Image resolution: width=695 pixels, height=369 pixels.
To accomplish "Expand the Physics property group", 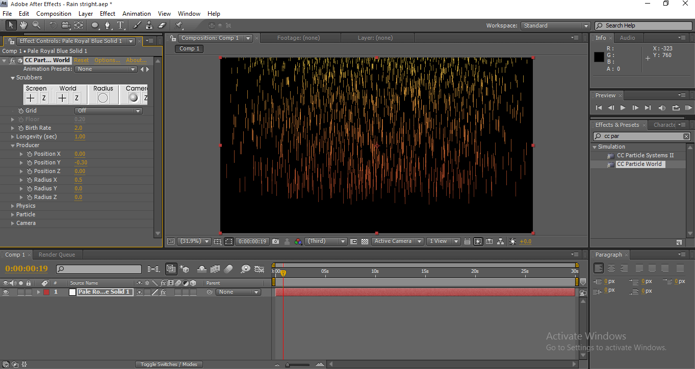I will pyautogui.click(x=13, y=206).
